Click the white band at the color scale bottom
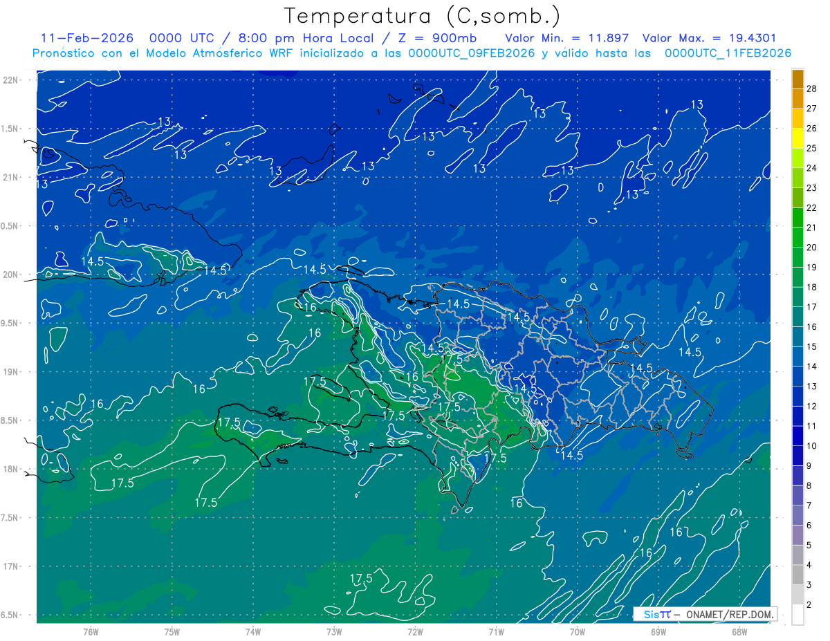Viewport: 830px width, 641px height. (x=797, y=615)
